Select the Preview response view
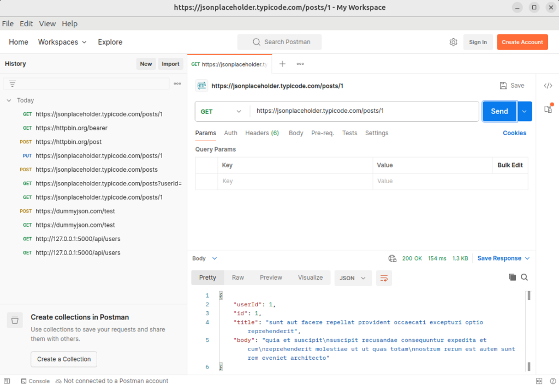 click(271, 278)
